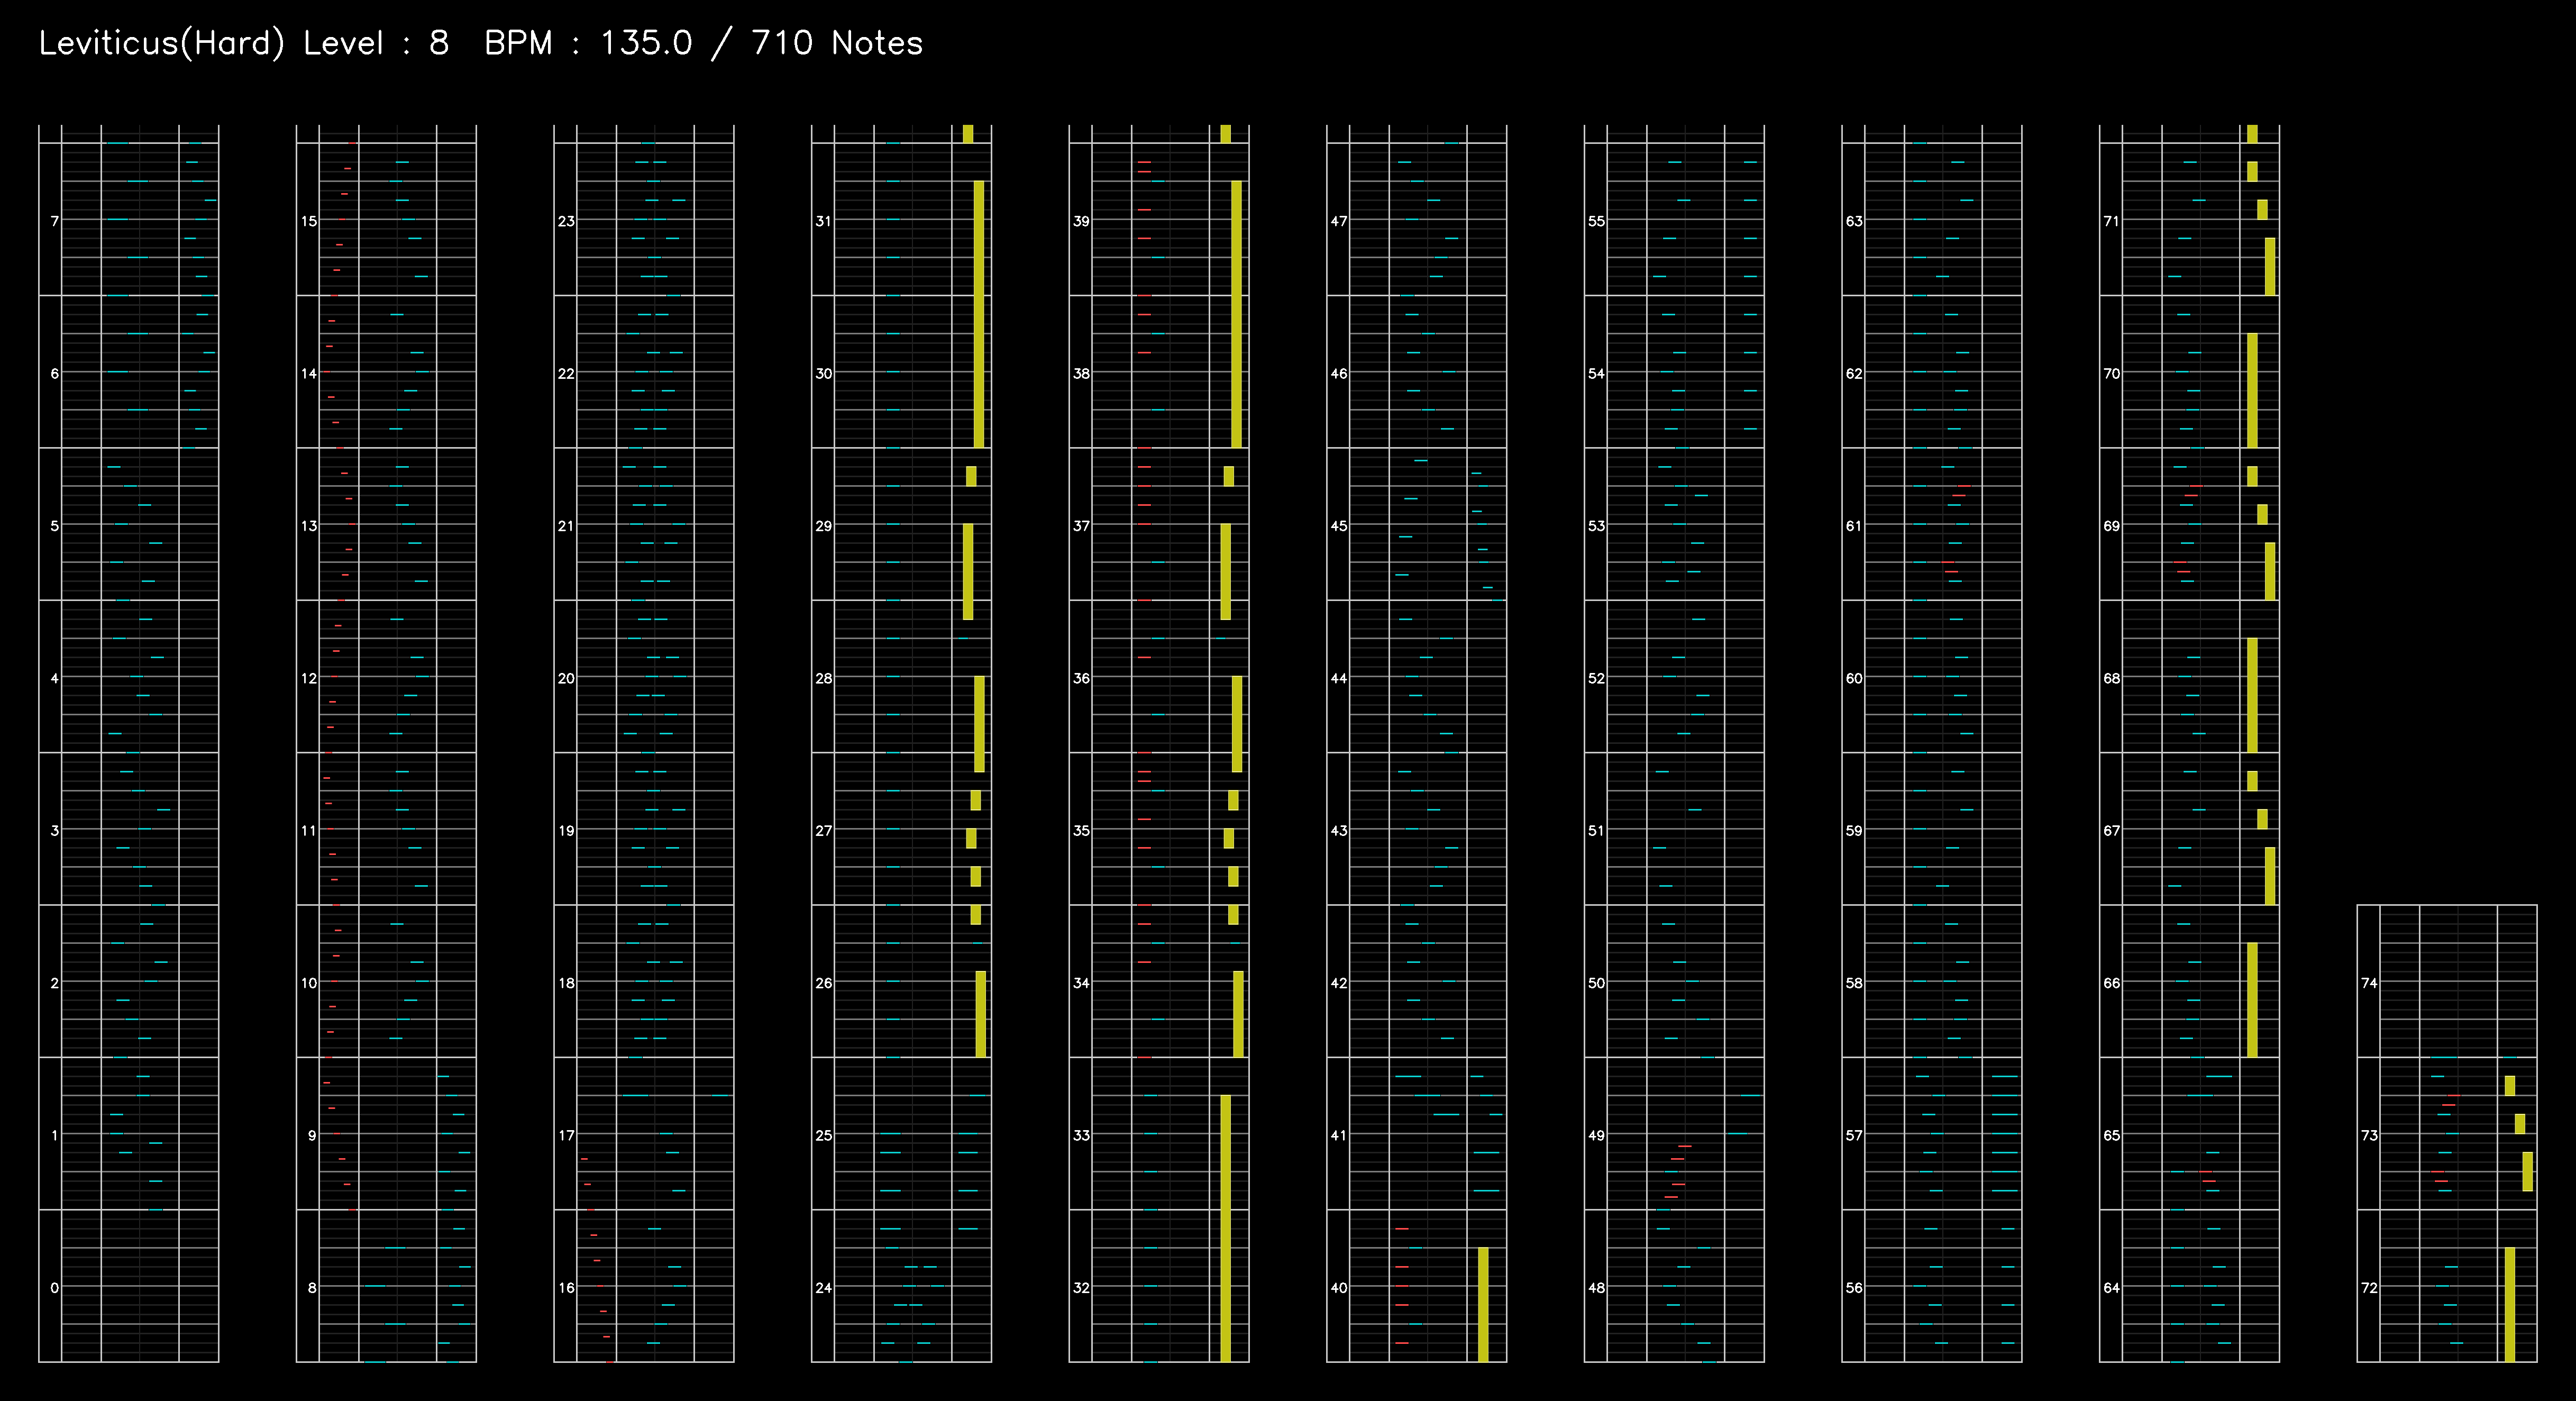Click the Leviticus(Hard) song title
This screenshot has width=2576, height=1401.
coord(162,43)
